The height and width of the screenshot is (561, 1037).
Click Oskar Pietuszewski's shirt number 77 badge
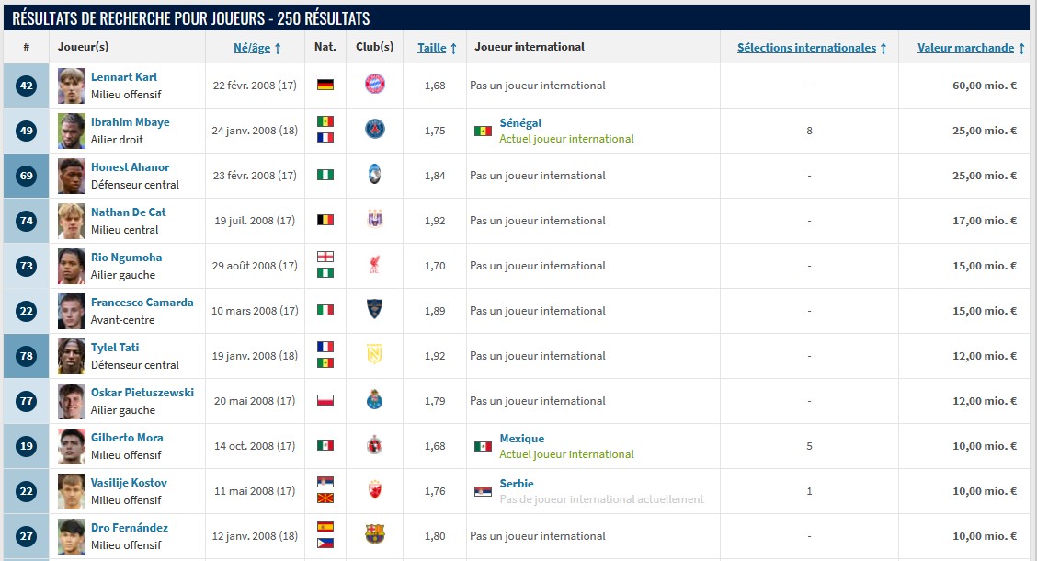[26, 401]
